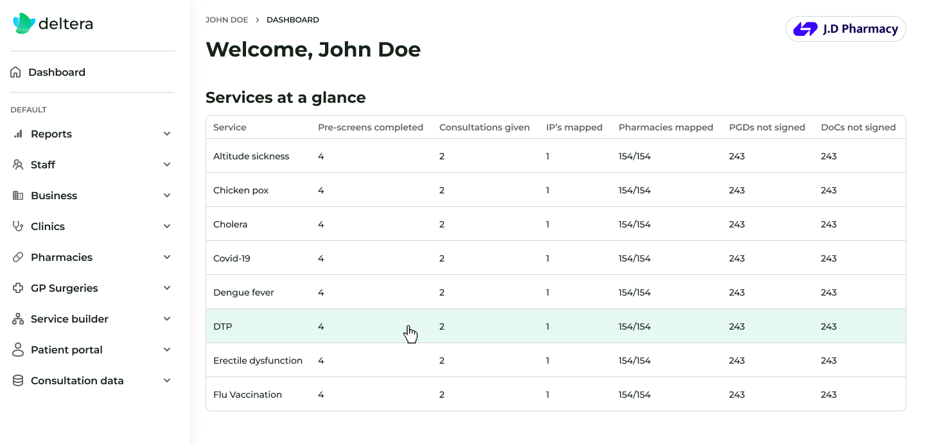Select the Covid-19 service
Viewport: 925px width, 444px height.
click(x=232, y=258)
